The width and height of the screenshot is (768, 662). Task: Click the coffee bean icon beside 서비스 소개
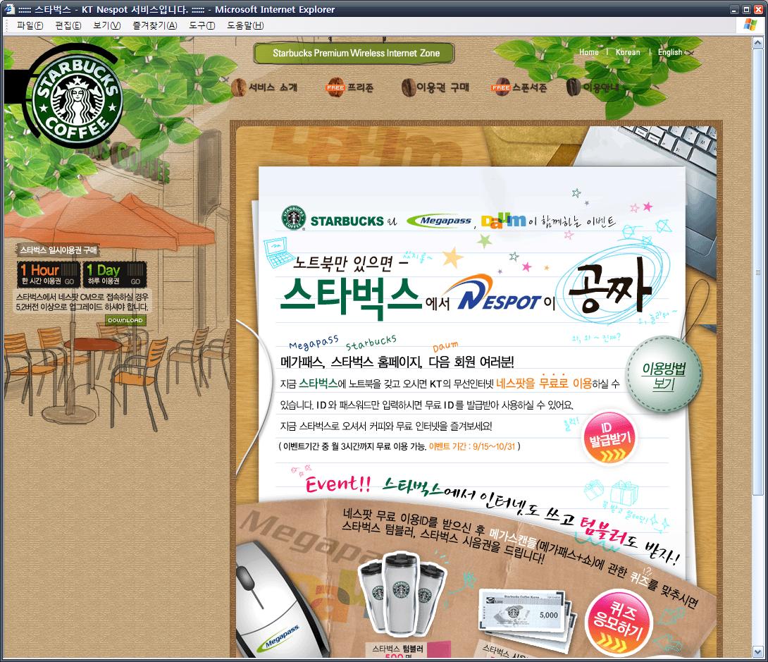[x=239, y=87]
